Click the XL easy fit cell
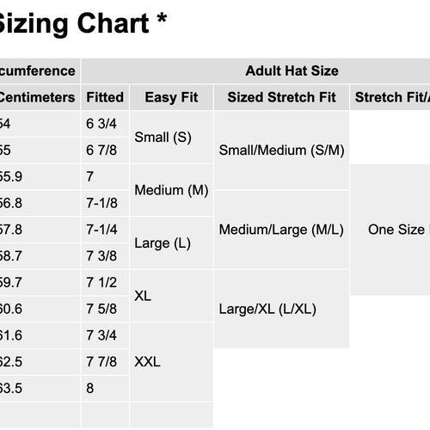The width and height of the screenshot is (430, 430). coord(171,296)
